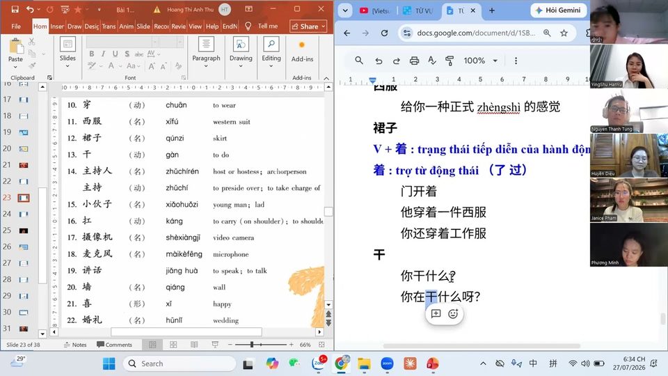Switch to Slide Sorter view
The height and width of the screenshot is (376, 668).
point(173,345)
